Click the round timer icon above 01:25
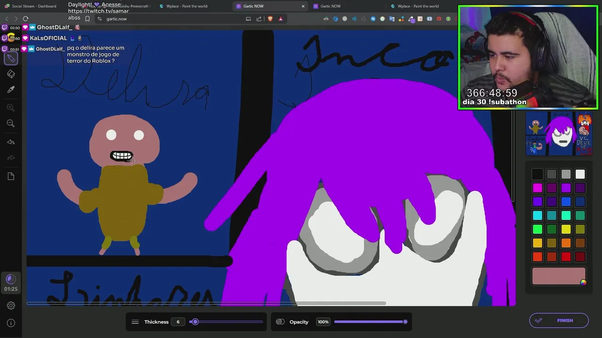 tap(11, 279)
